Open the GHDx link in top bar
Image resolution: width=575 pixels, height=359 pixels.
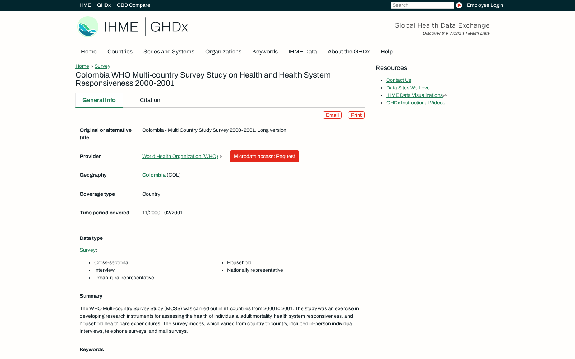pyautogui.click(x=104, y=5)
